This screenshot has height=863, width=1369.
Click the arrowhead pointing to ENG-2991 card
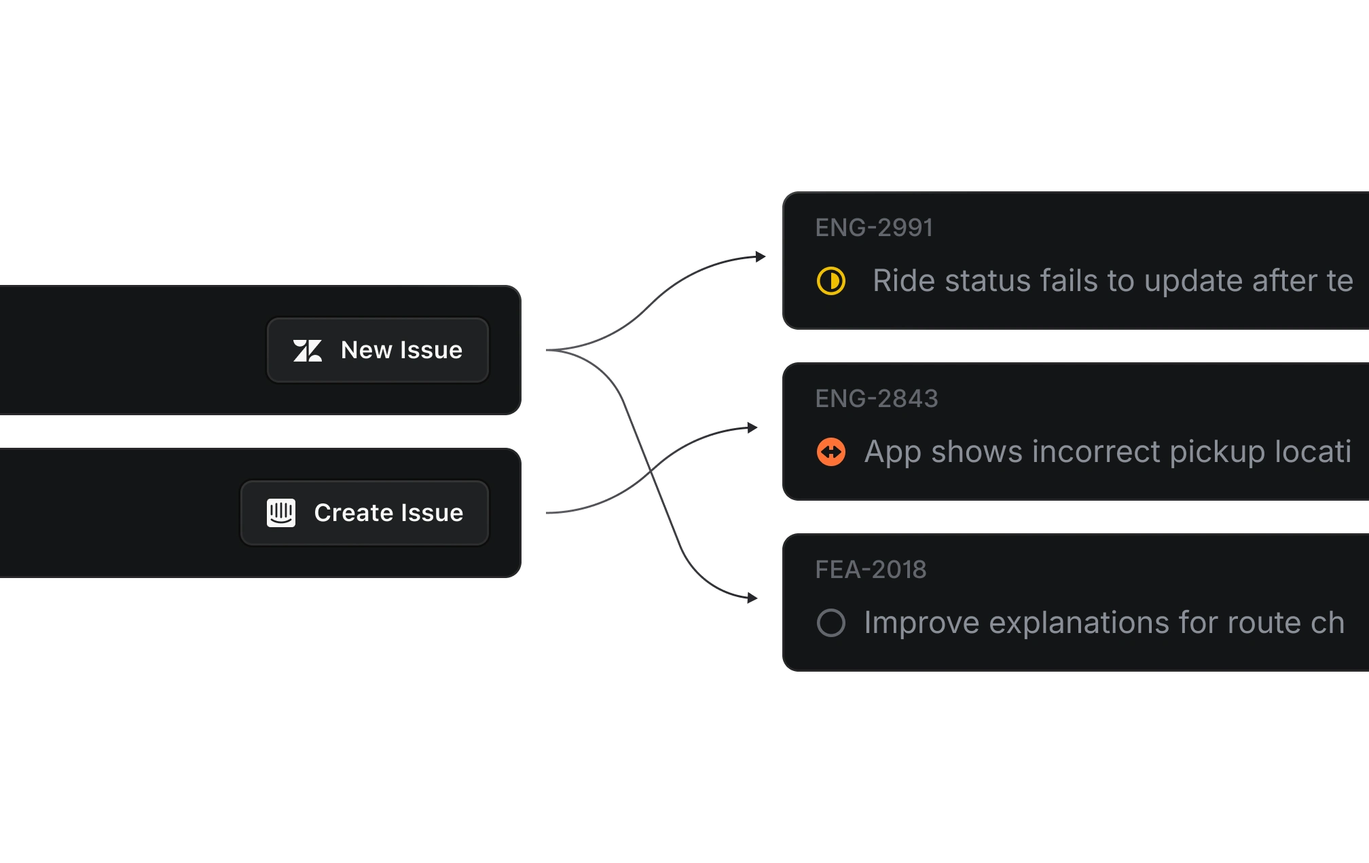pos(761,256)
